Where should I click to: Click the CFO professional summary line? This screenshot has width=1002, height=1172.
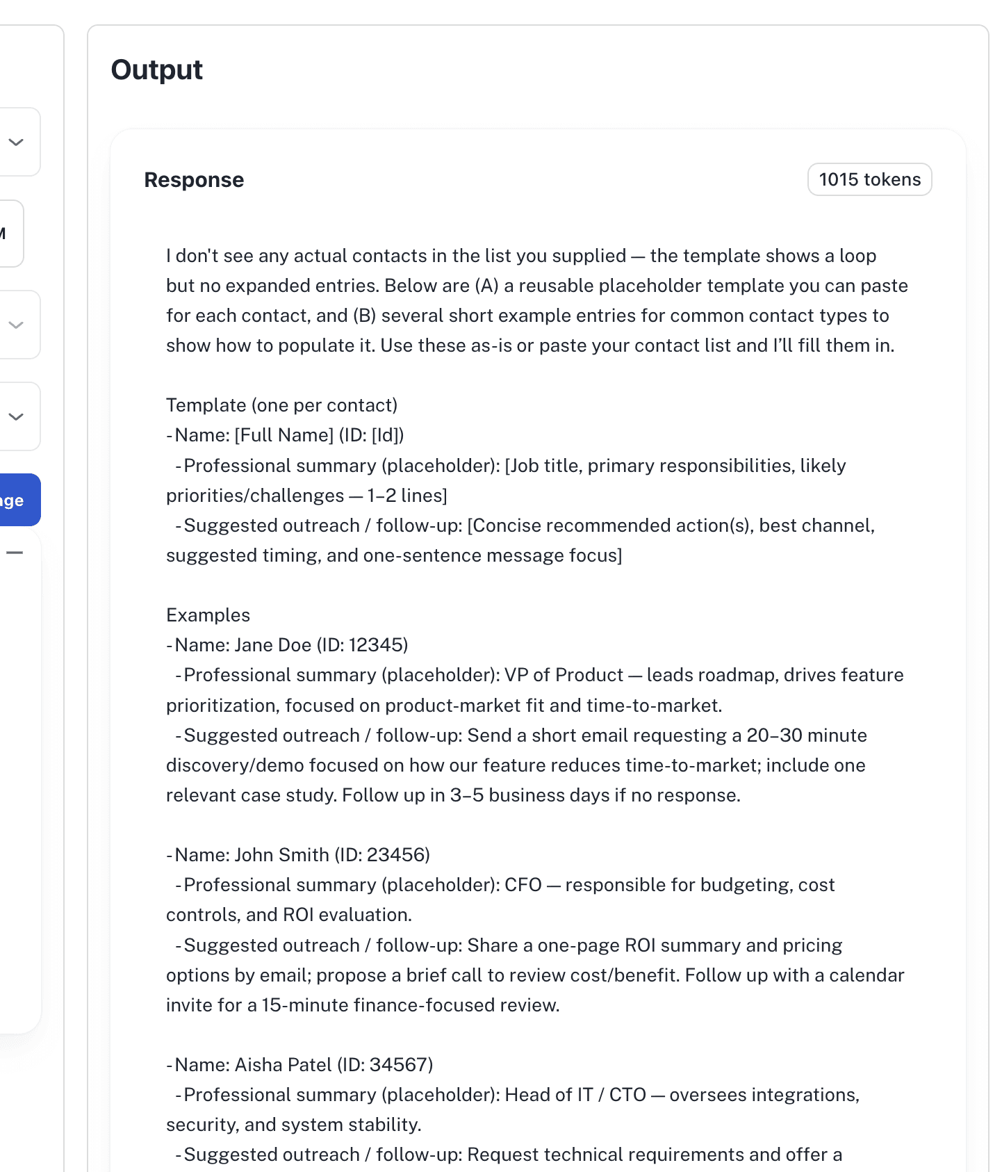(x=500, y=900)
